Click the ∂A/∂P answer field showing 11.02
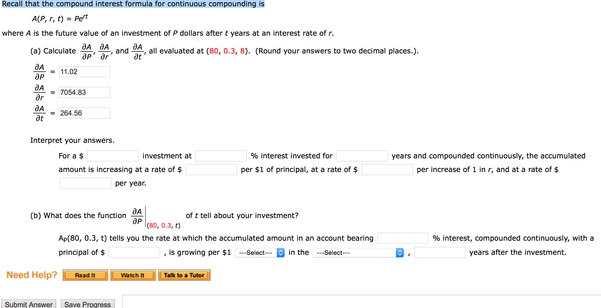This screenshot has width=601, height=308. [x=84, y=72]
